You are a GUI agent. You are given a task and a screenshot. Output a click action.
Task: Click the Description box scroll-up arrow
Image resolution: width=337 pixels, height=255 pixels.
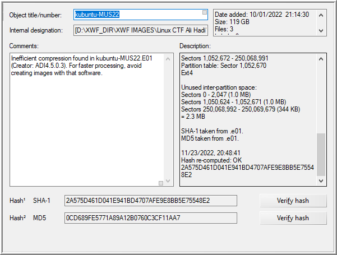coord(321,58)
